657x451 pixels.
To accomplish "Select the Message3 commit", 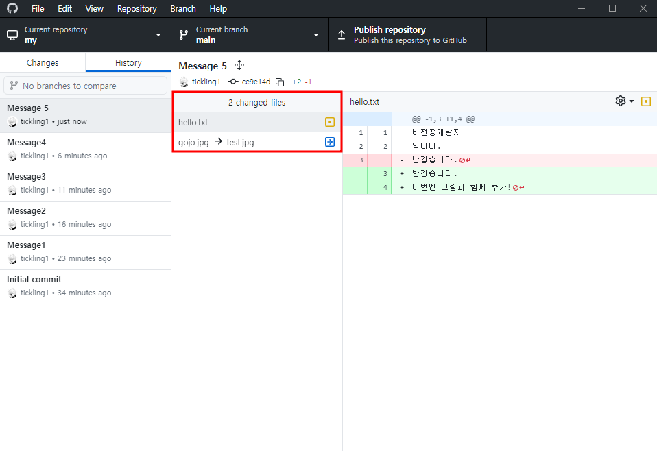I will tap(86, 184).
